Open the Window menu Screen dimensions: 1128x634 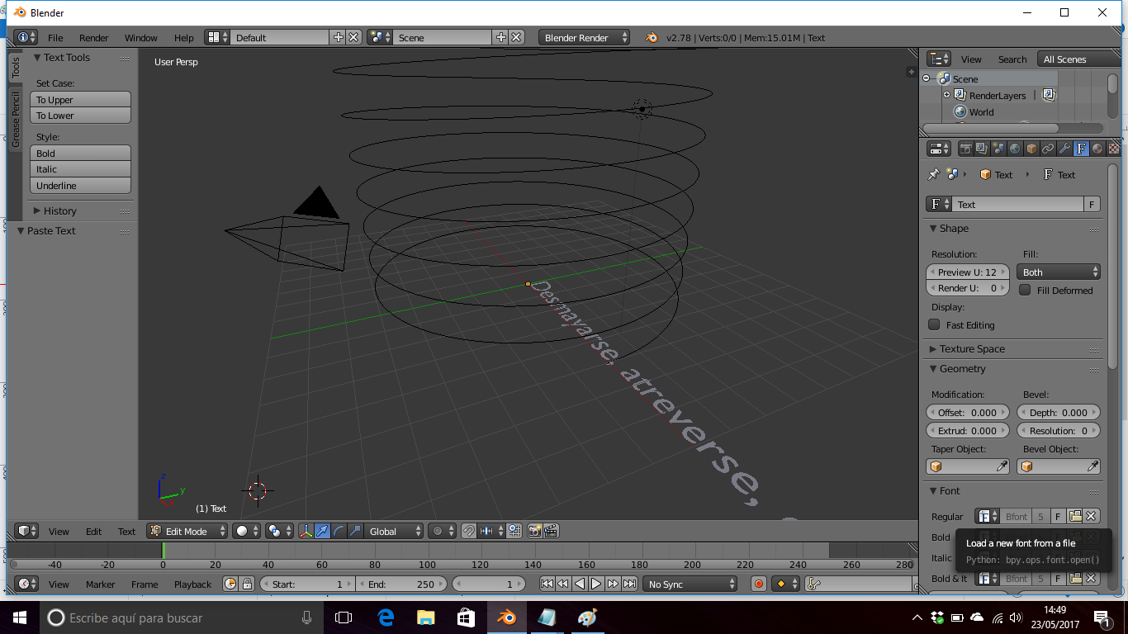[141, 37]
